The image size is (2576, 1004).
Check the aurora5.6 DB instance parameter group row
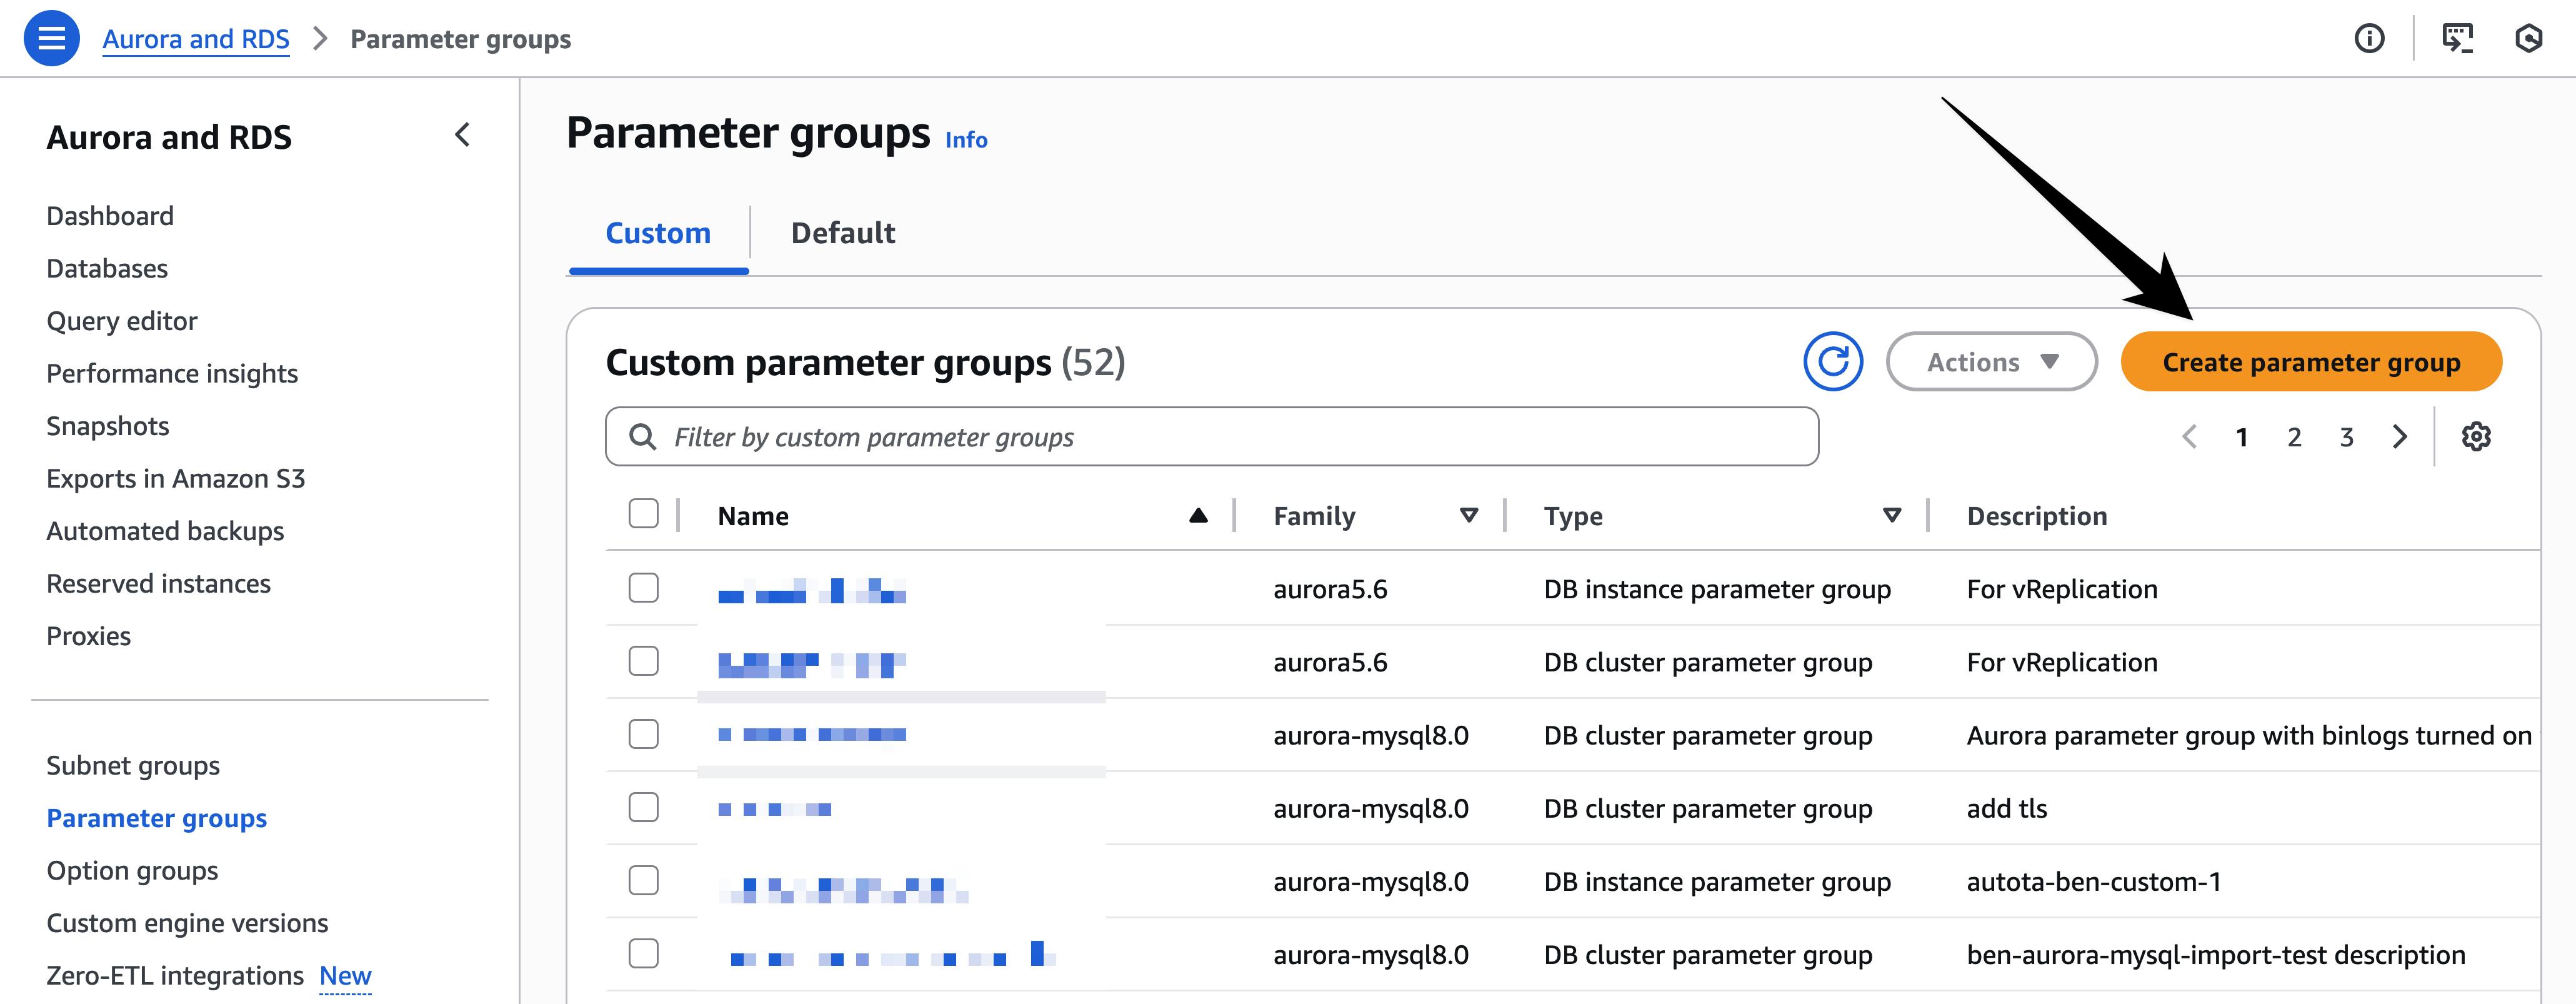[643, 588]
